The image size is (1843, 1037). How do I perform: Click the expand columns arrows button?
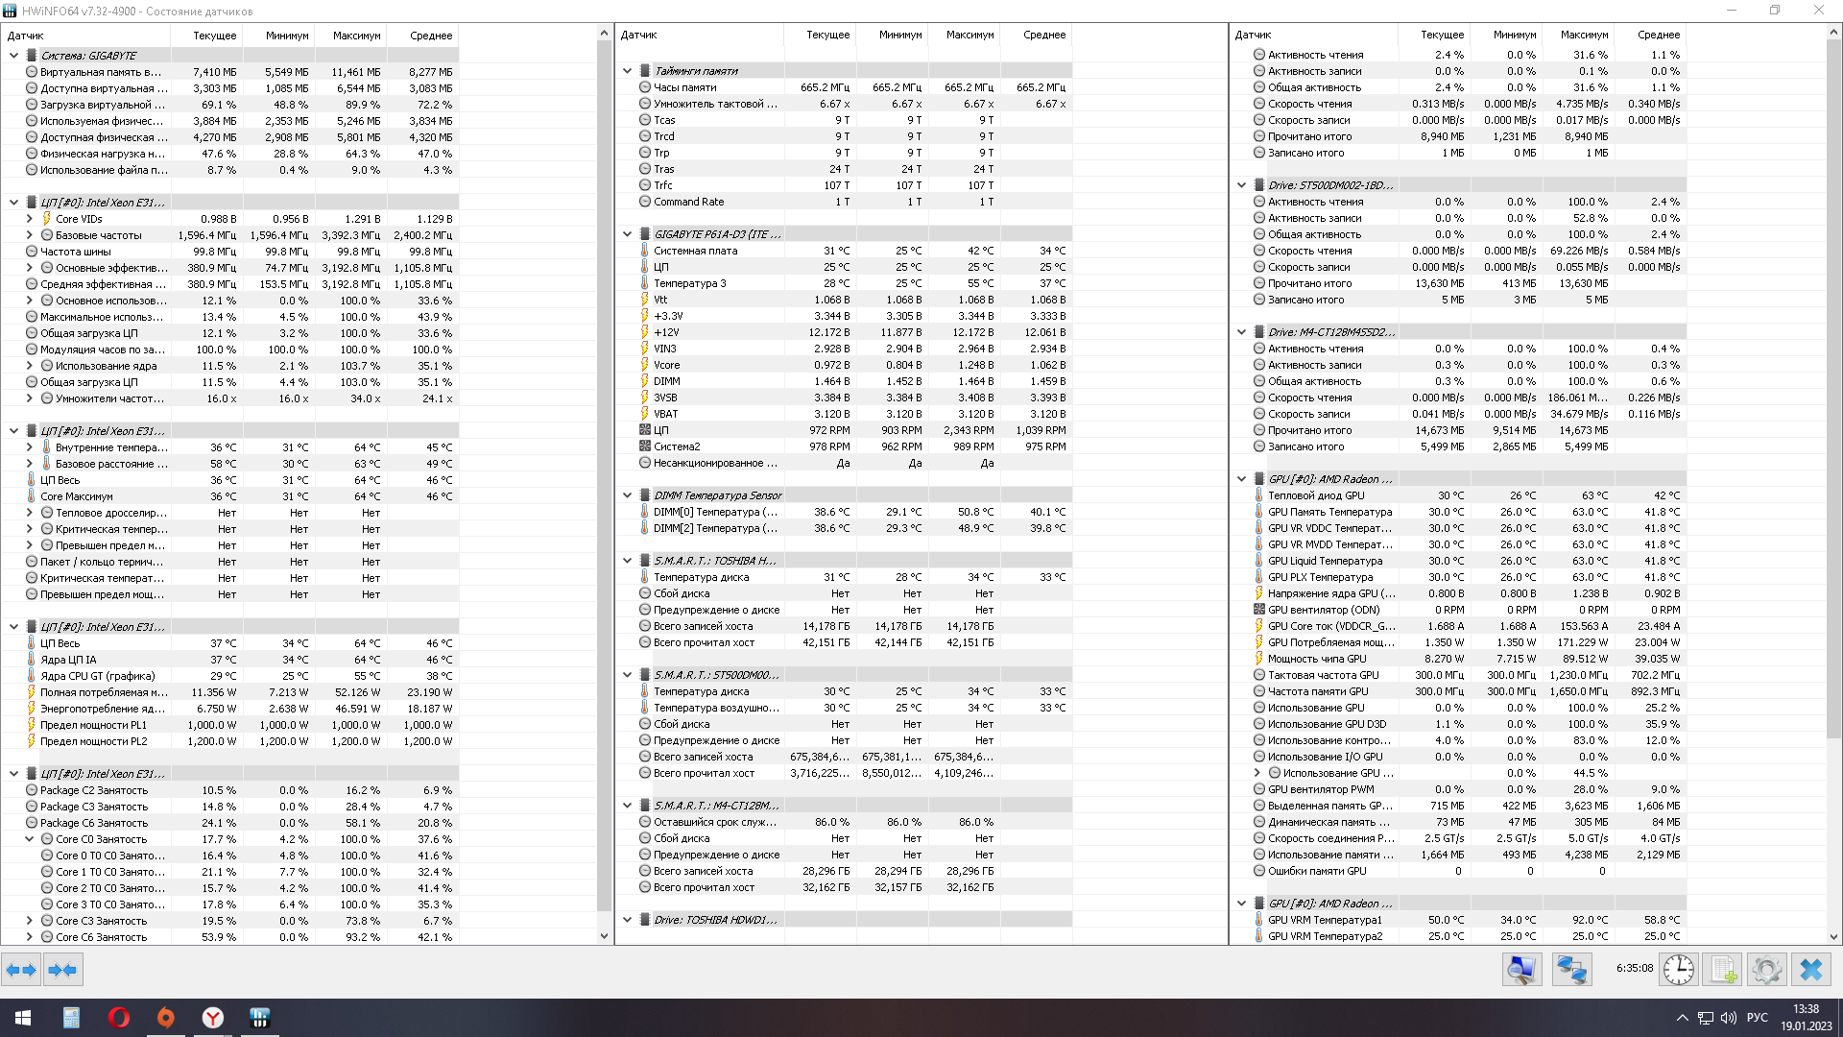pyautogui.click(x=21, y=970)
